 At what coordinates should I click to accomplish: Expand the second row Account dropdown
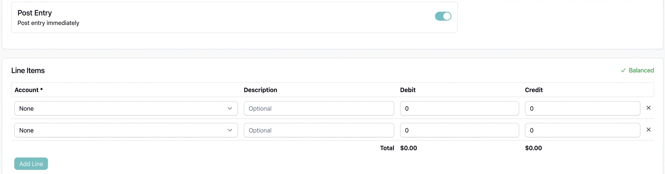[126, 130]
